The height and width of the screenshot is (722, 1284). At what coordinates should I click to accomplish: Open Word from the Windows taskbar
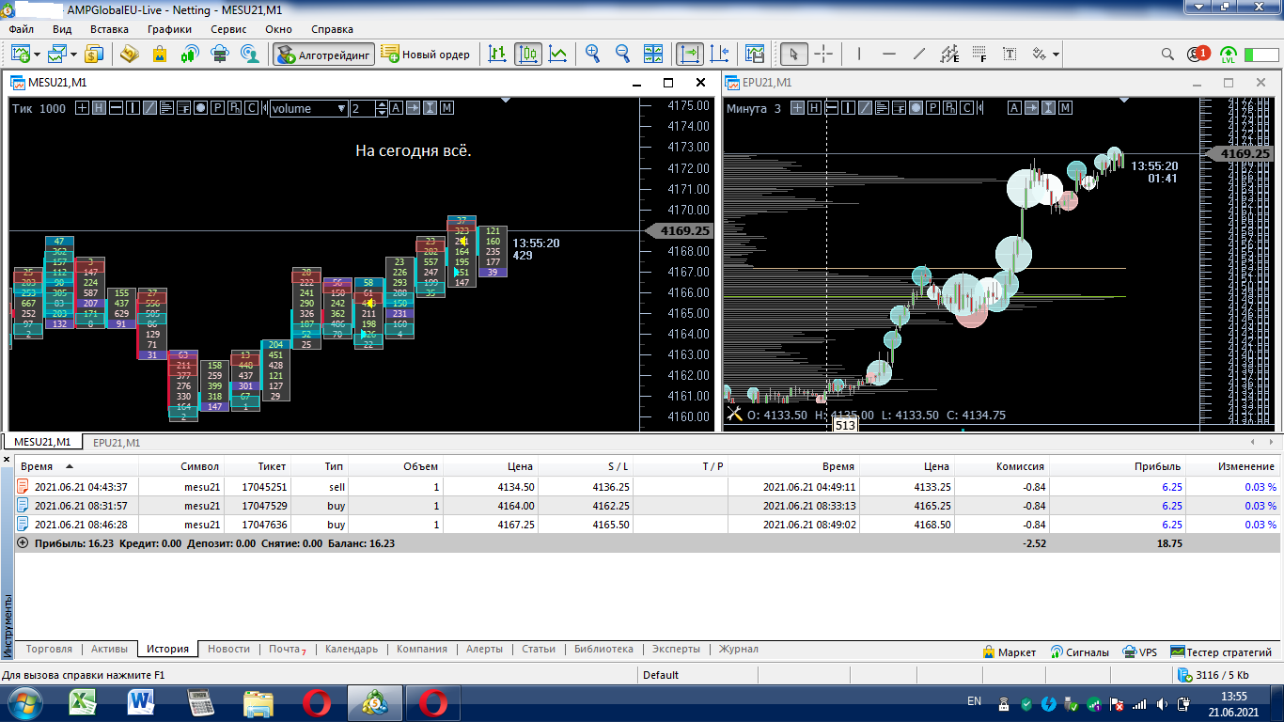click(143, 702)
